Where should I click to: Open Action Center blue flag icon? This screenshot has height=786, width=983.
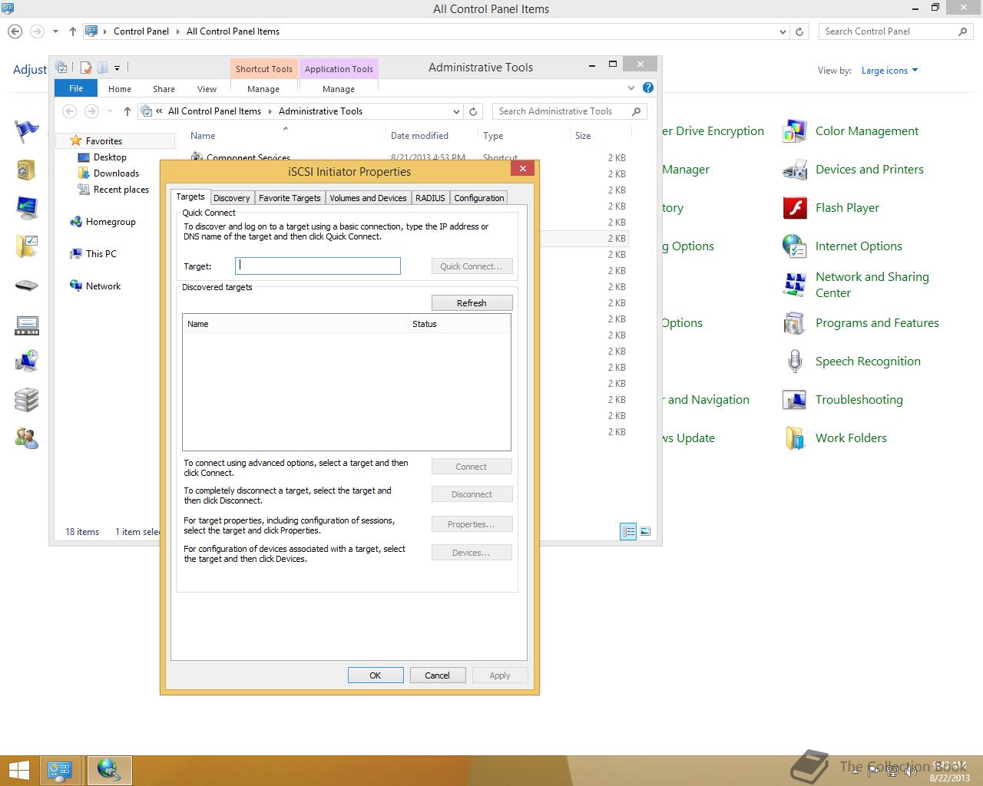26,130
